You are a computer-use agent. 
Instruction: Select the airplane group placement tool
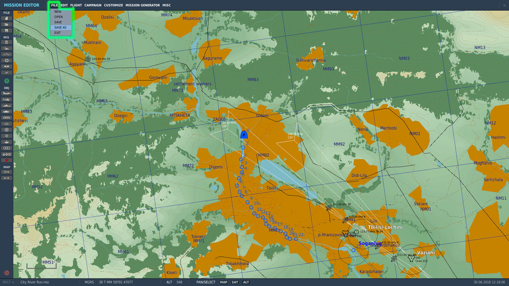click(7, 93)
